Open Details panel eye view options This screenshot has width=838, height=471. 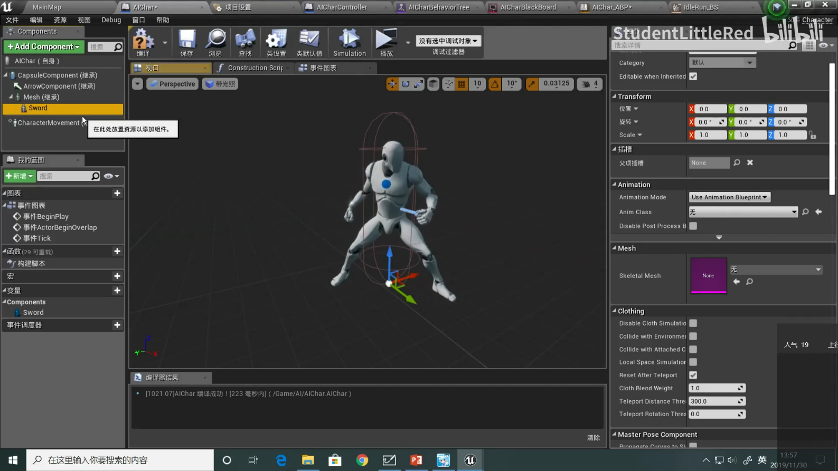[826, 45]
